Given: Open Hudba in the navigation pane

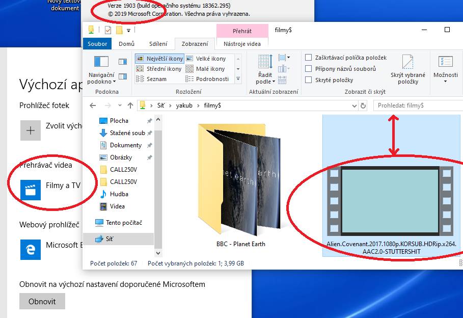Looking at the screenshot, I should coord(114,194).
